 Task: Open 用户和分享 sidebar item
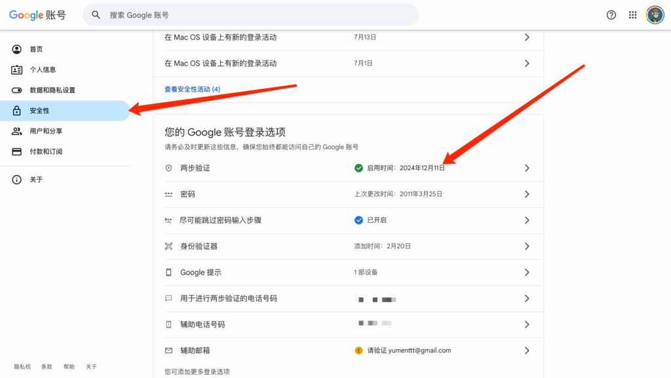click(x=65, y=131)
